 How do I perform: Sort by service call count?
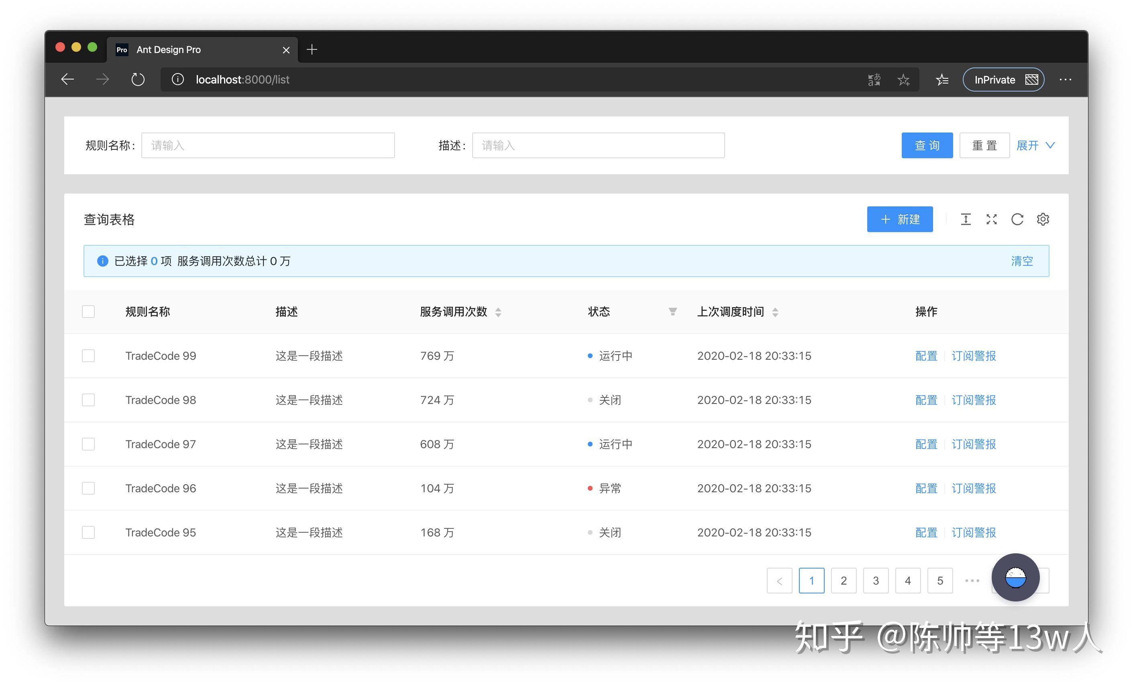pyautogui.click(x=498, y=312)
